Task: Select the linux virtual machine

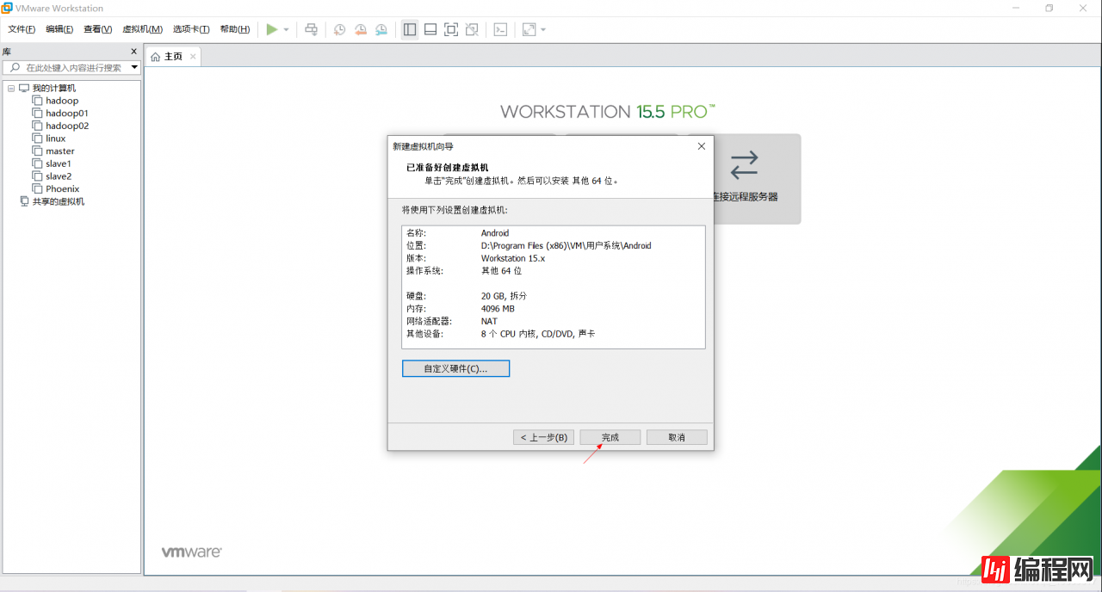Action: [56, 138]
